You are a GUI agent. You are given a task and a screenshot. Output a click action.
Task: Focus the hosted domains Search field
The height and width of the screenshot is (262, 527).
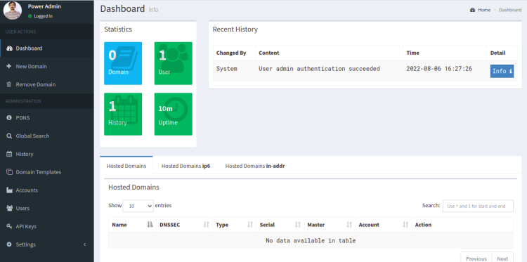click(x=478, y=206)
